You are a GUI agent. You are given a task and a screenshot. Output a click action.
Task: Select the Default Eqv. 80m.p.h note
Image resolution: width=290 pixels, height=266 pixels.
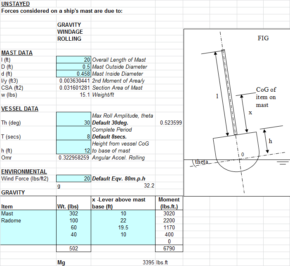(x=119, y=178)
